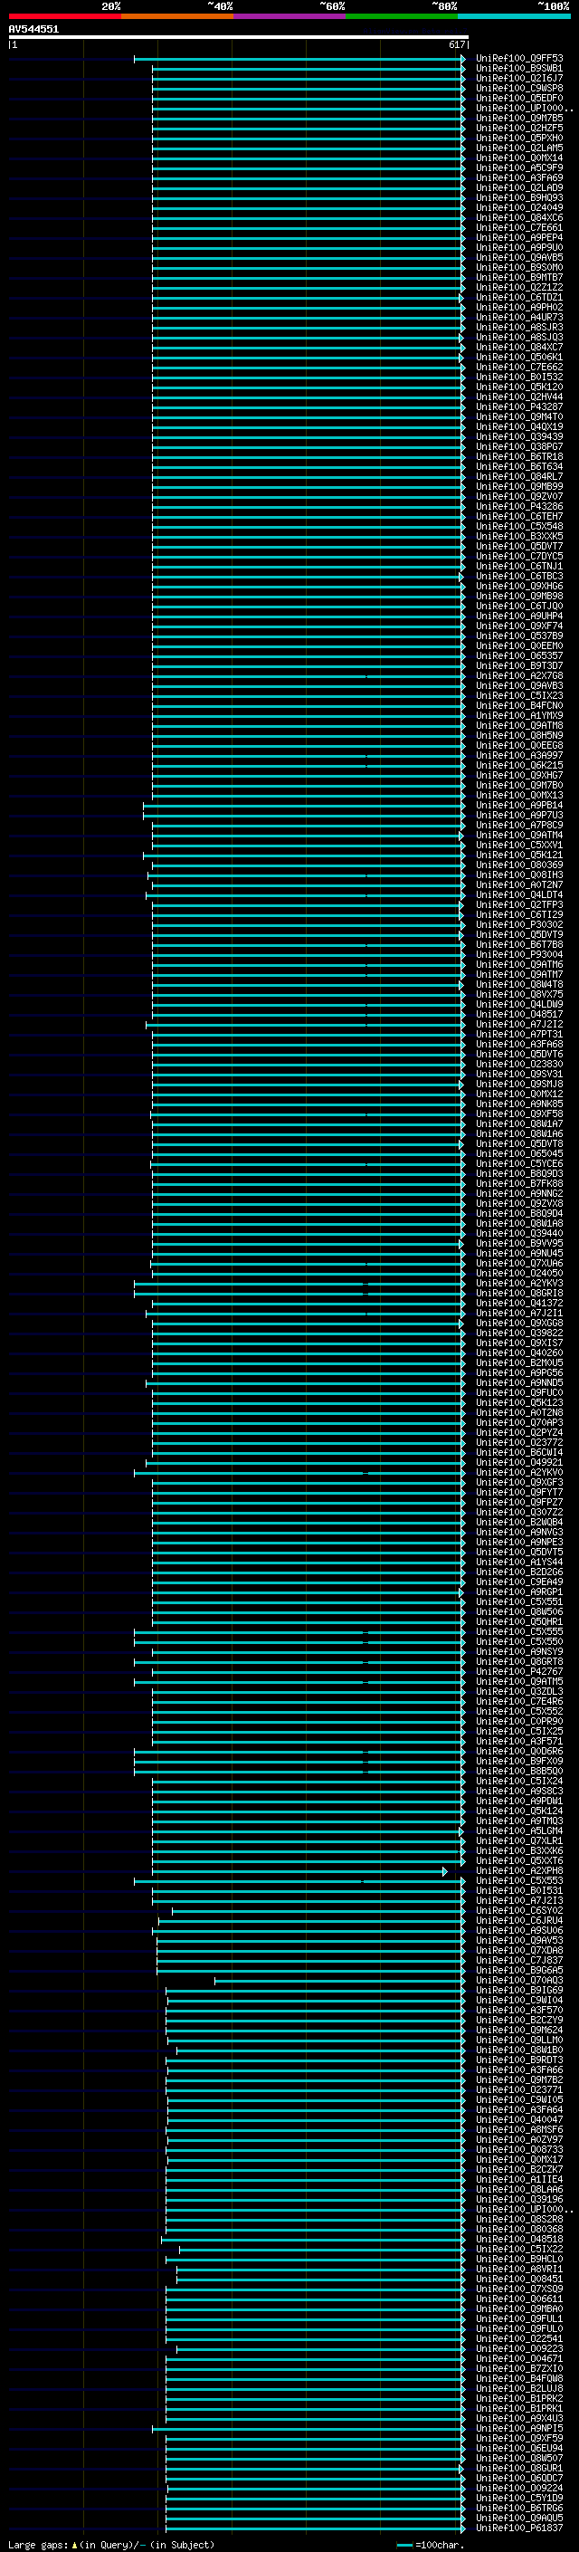Screen dimensions: 579x2552
Task: Select the UniRef100_Q40260 label
Action: tap(519, 1352)
